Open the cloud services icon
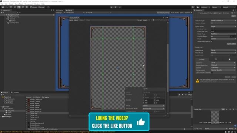 [198, 7]
